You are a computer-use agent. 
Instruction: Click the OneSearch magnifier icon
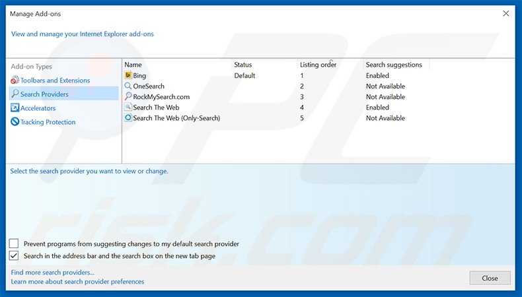(128, 86)
